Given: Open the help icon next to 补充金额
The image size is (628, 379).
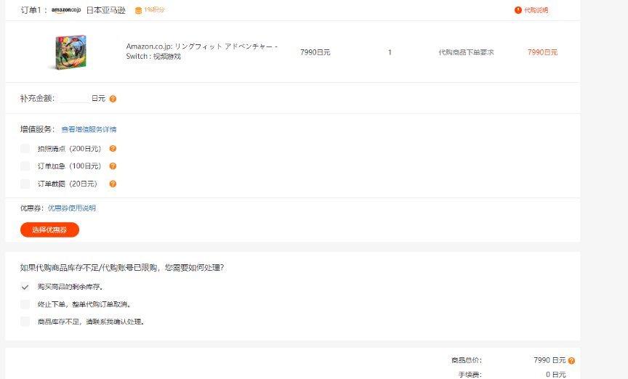Looking at the screenshot, I should (113, 99).
